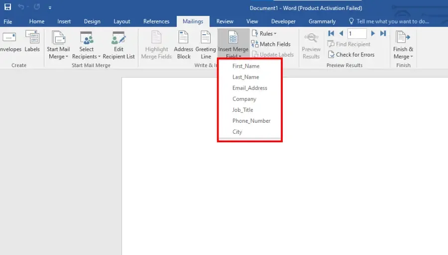
Task: Choose Email_Address merge field
Action: [x=250, y=88]
